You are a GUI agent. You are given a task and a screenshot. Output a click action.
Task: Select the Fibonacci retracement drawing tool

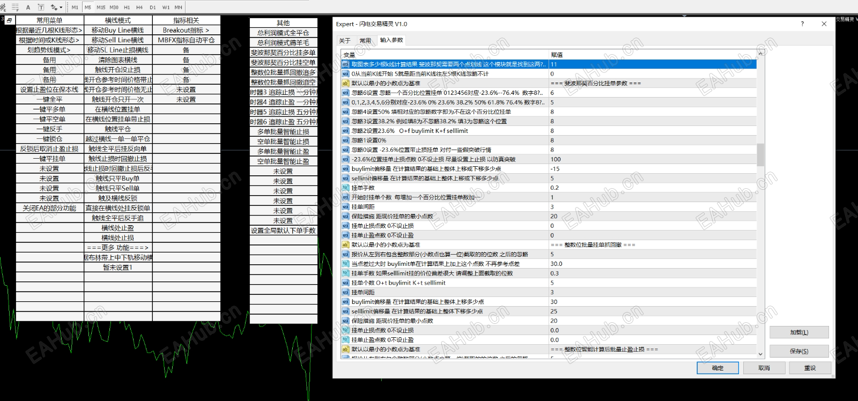(15, 7)
